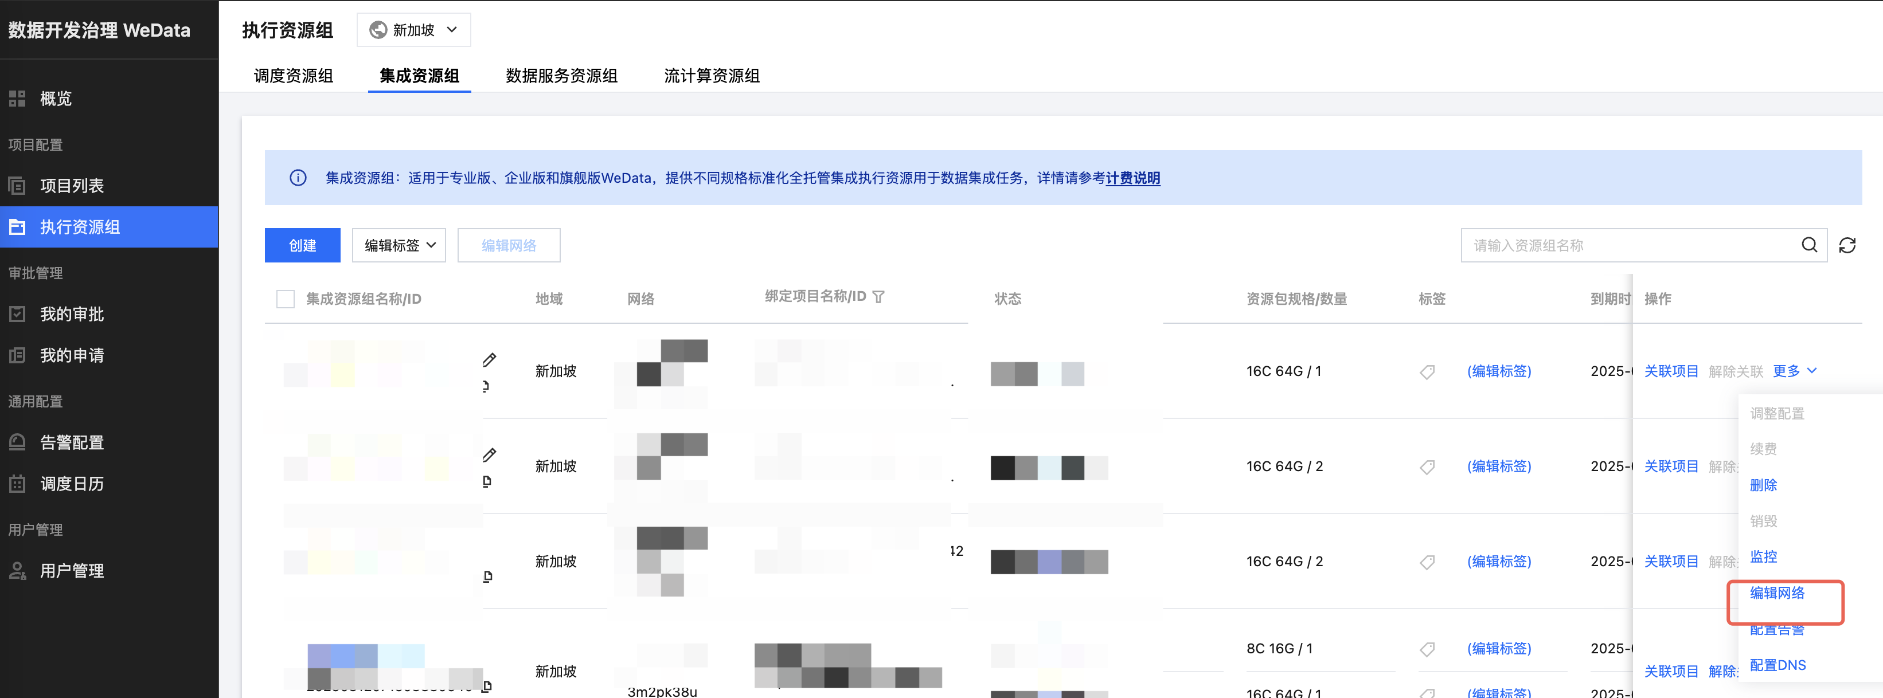Select all resource groups checkbox
The width and height of the screenshot is (1883, 698).
(285, 299)
